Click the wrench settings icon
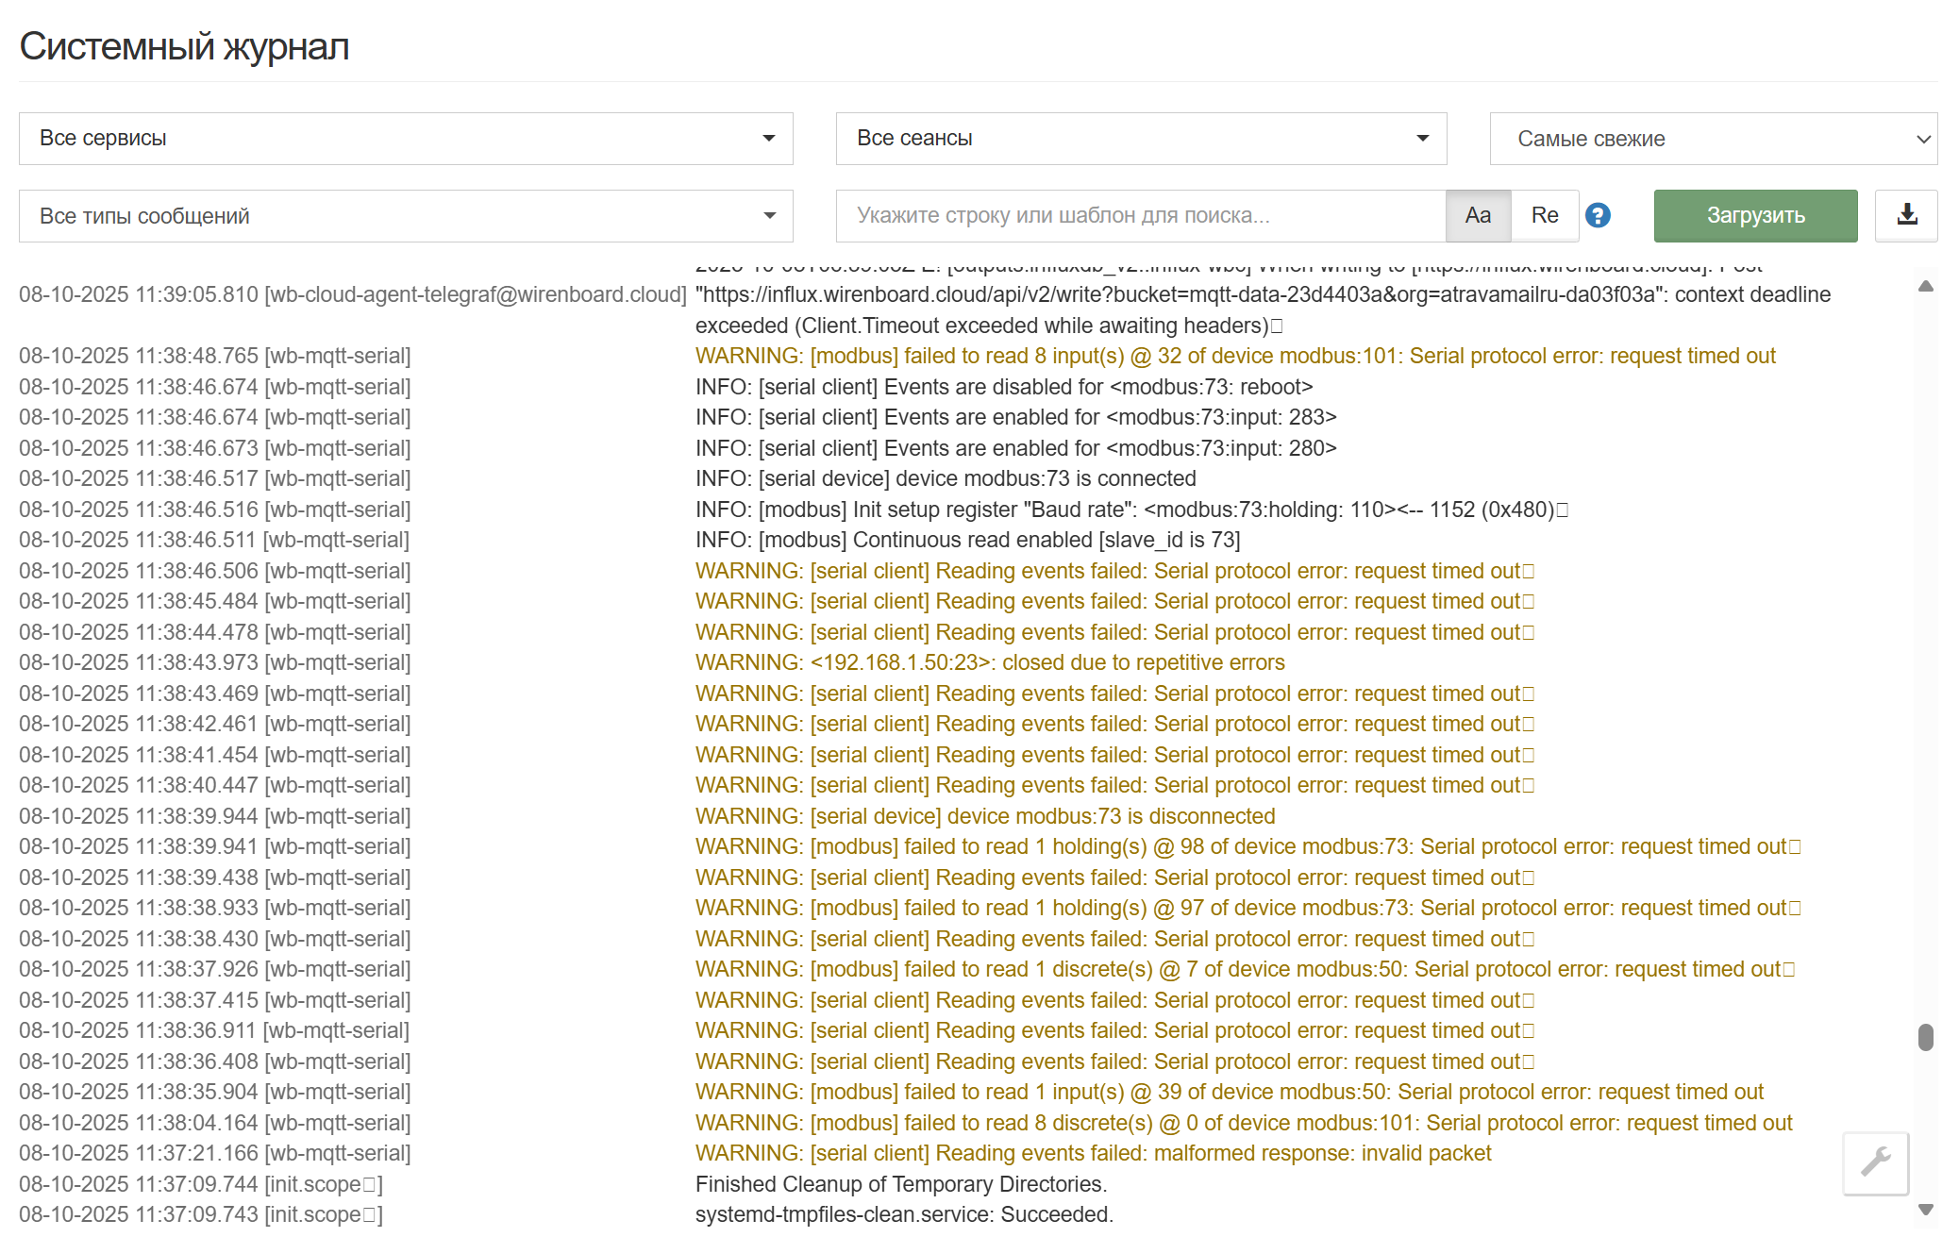Image resolution: width=1959 pixels, height=1237 pixels. click(1875, 1162)
